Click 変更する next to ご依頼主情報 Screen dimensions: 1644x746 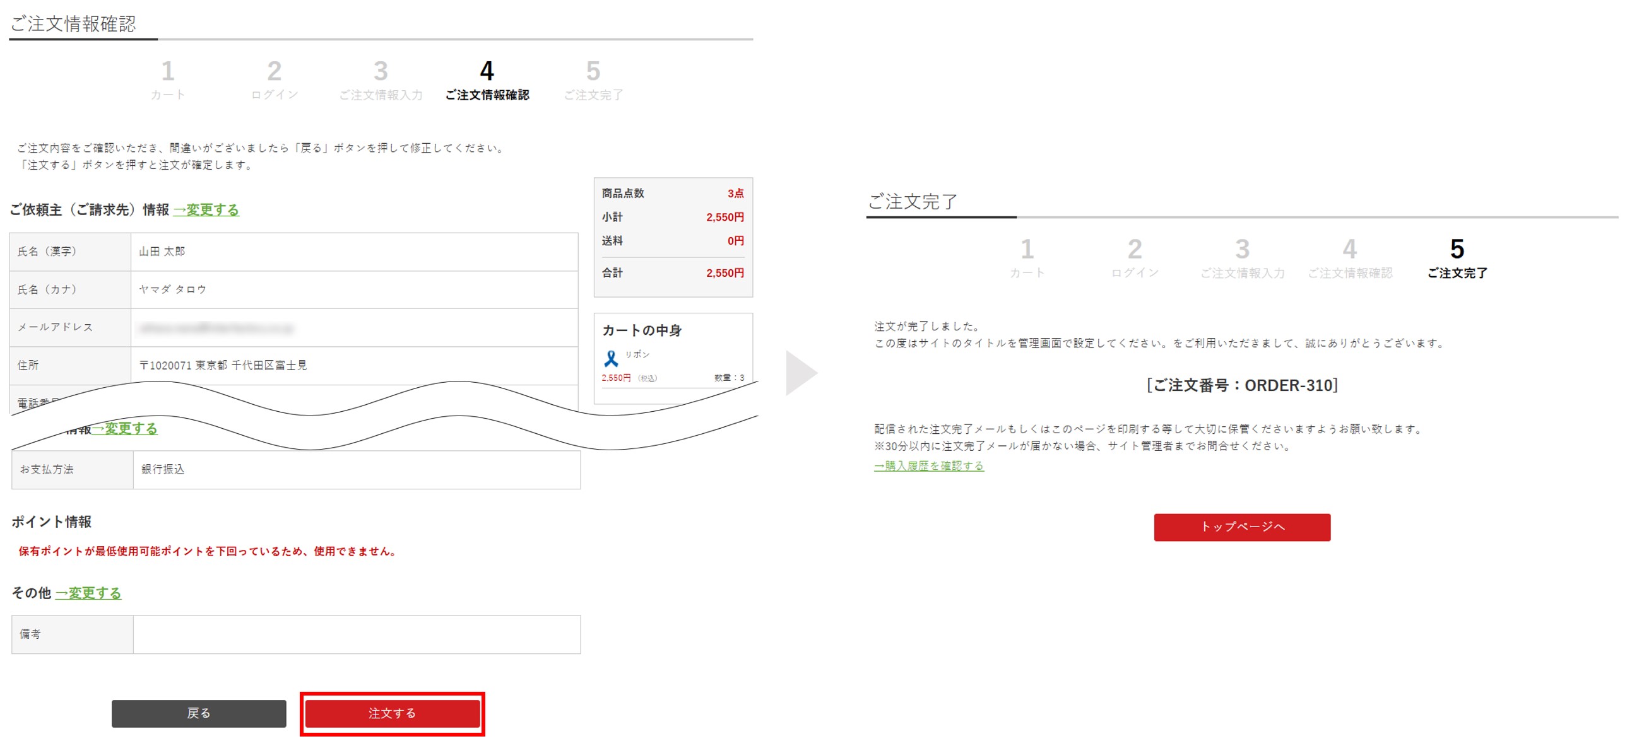[x=206, y=210]
